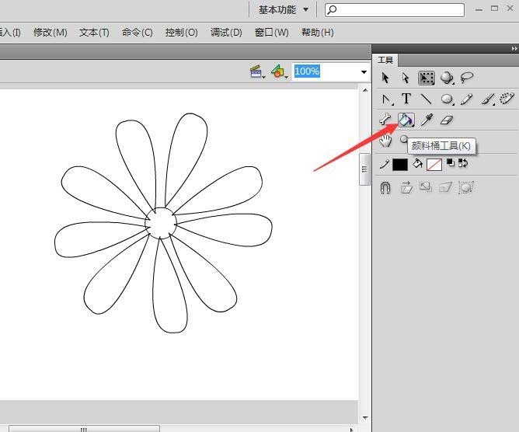Select the Bone tool

coord(385,120)
